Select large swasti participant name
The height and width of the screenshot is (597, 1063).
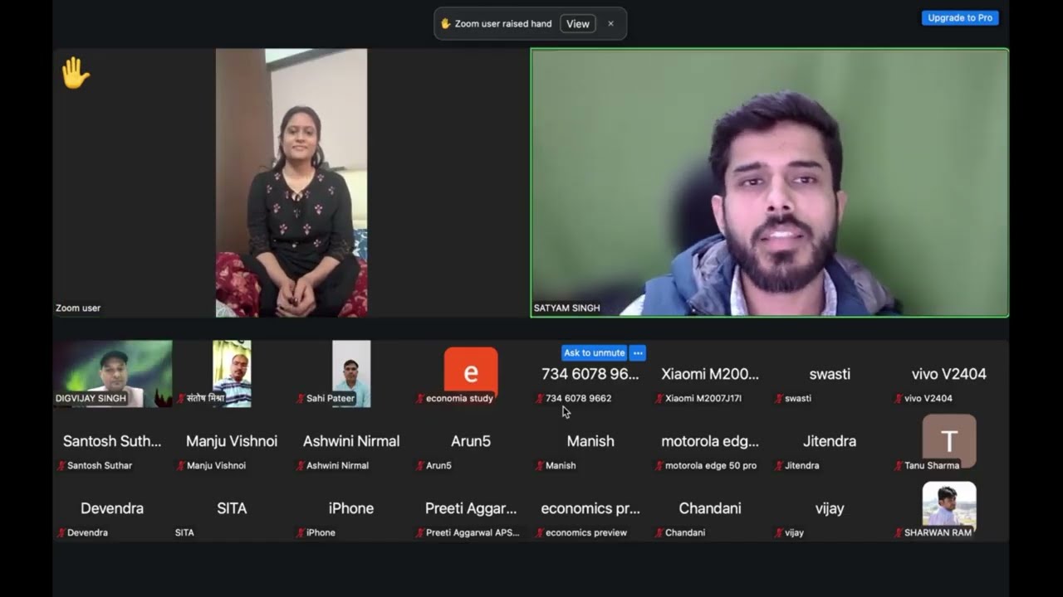830,374
